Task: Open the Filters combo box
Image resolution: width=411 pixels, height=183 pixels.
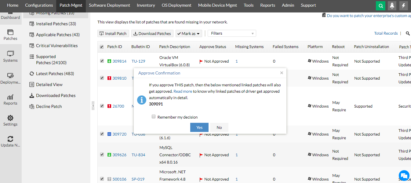Action: pos(232,33)
